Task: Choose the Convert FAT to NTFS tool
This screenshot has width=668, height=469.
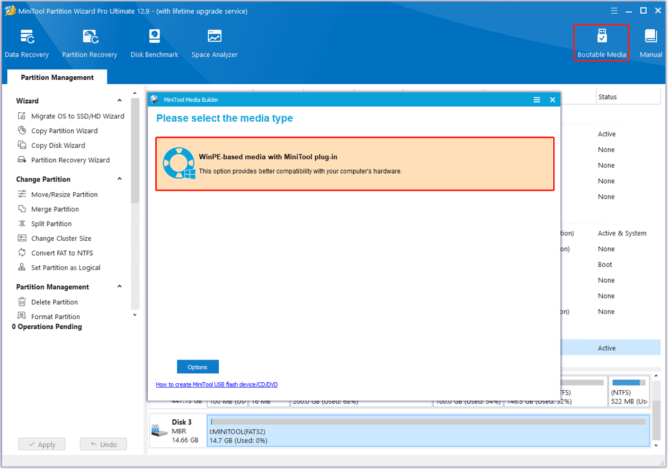Action: [63, 252]
